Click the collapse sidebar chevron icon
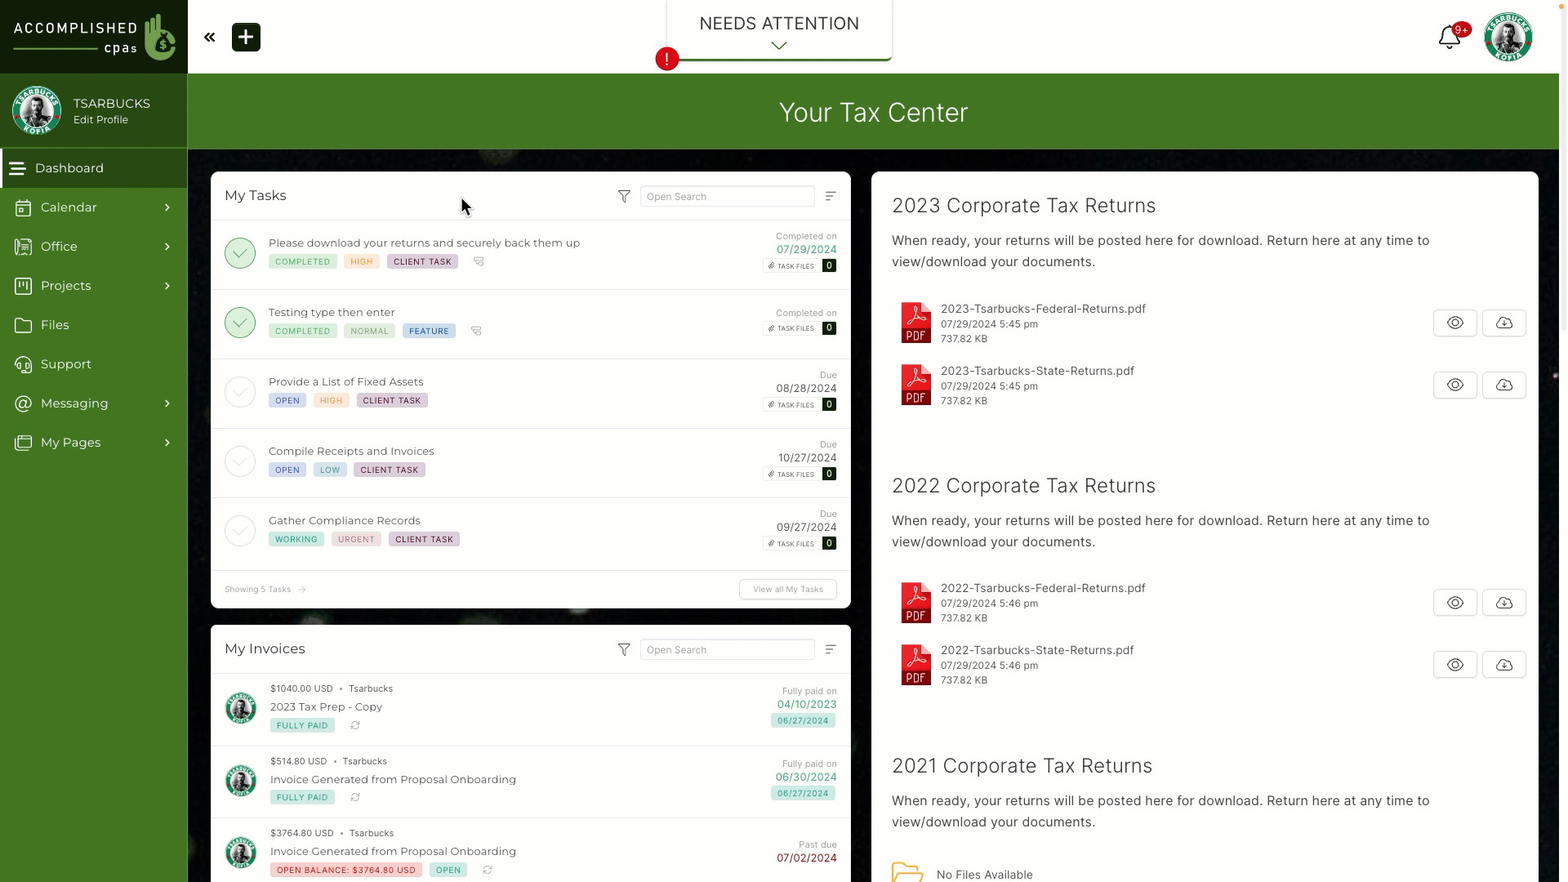This screenshot has width=1568, height=882. tap(210, 37)
